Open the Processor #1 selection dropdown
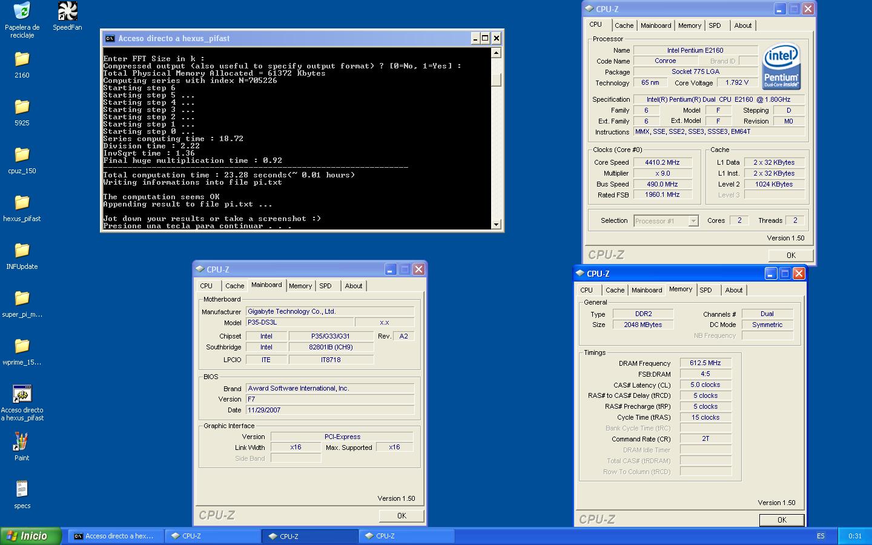This screenshot has width=872, height=545. point(666,221)
